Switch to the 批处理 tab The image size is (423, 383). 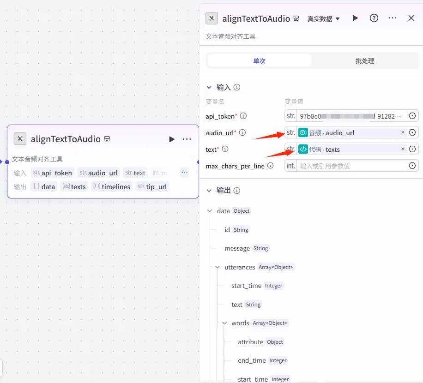364,61
